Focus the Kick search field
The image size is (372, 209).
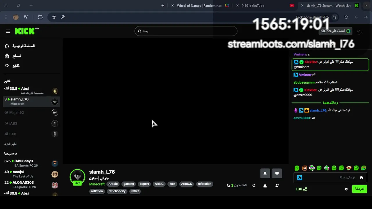point(186,31)
